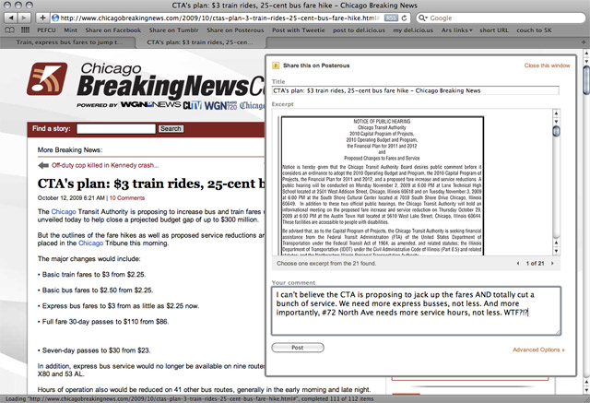The width and height of the screenshot is (590, 403).
Task: Open the PEFCU bookmark
Action: pyautogui.click(x=46, y=30)
